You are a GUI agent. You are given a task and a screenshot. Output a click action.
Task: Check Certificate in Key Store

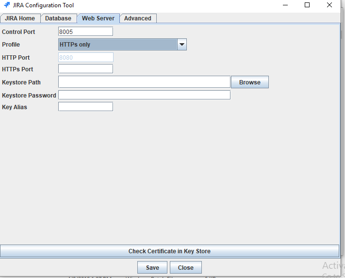click(x=169, y=251)
